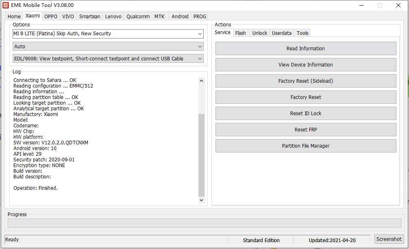Open the PROG tab

tap(200, 16)
